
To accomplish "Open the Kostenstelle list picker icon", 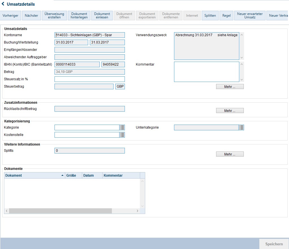I will [x=122, y=135].
